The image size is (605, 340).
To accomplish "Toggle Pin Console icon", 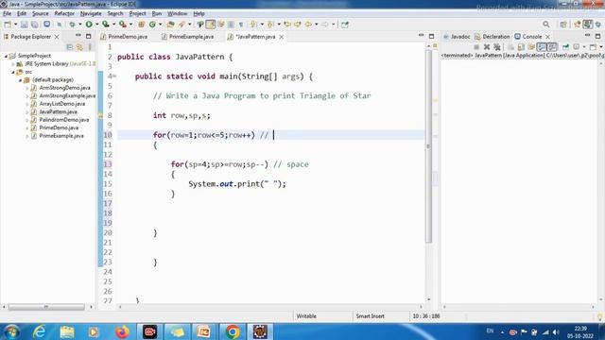I will (565, 47).
